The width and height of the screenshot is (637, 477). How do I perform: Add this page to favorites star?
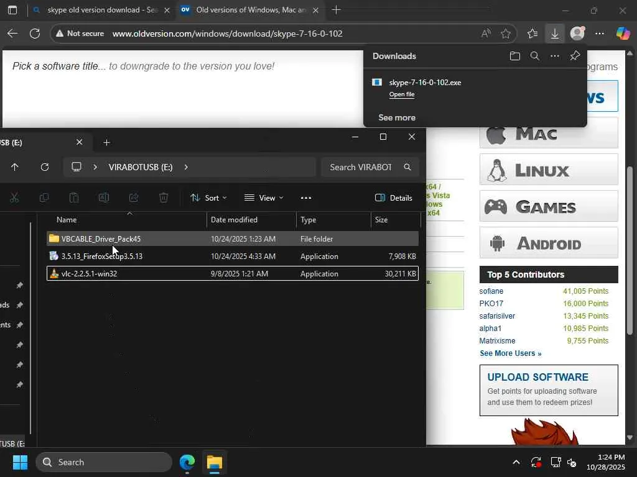[x=505, y=34]
